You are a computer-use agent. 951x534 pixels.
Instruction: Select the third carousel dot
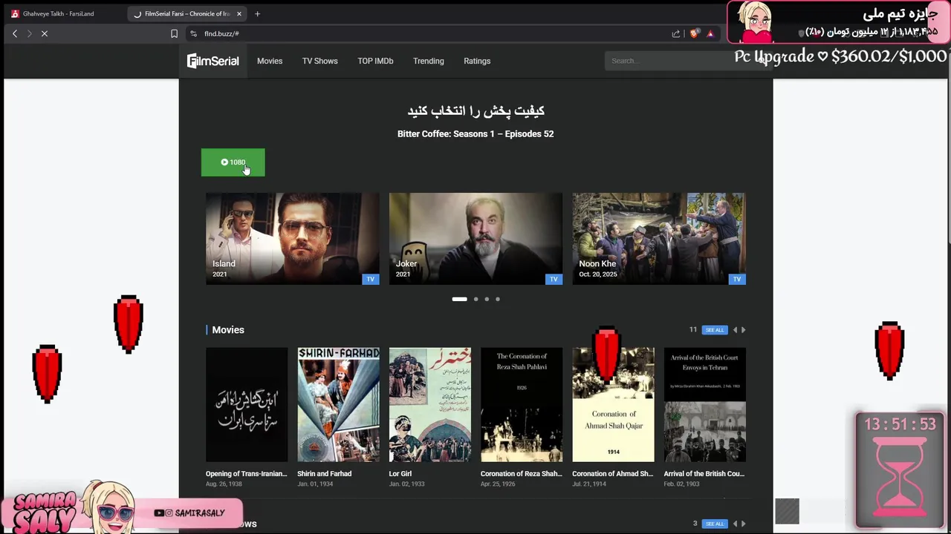[487, 299]
